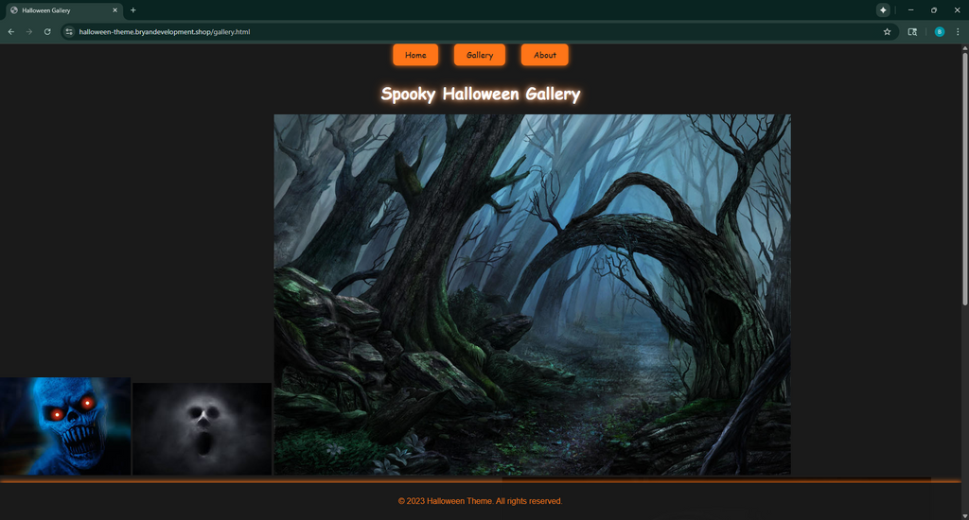Open a new tab with the plus button
969x520 pixels.
click(133, 10)
